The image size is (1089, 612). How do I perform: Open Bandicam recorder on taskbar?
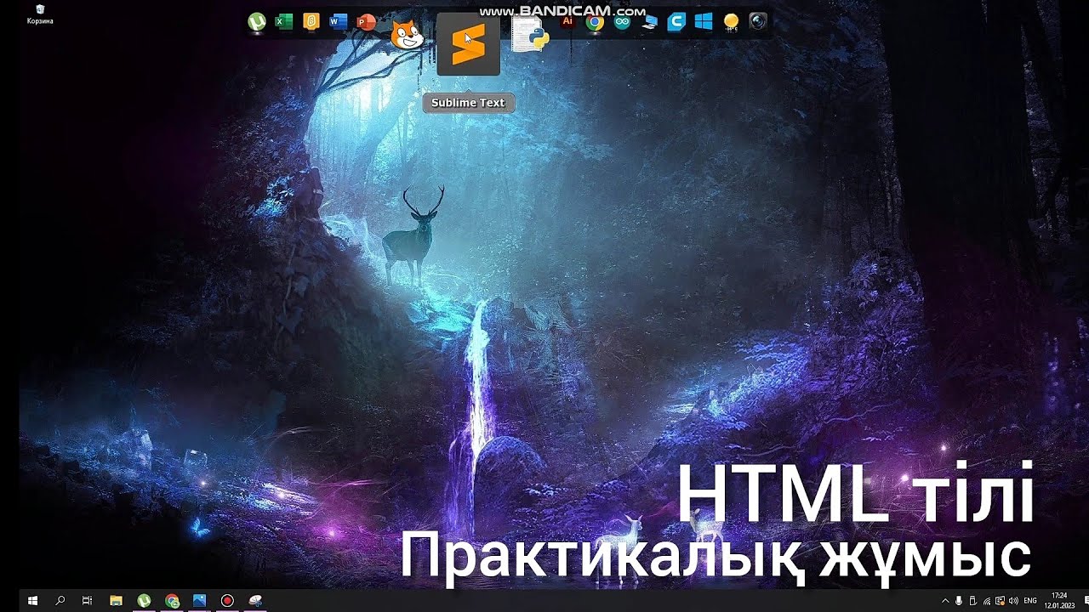(227, 600)
